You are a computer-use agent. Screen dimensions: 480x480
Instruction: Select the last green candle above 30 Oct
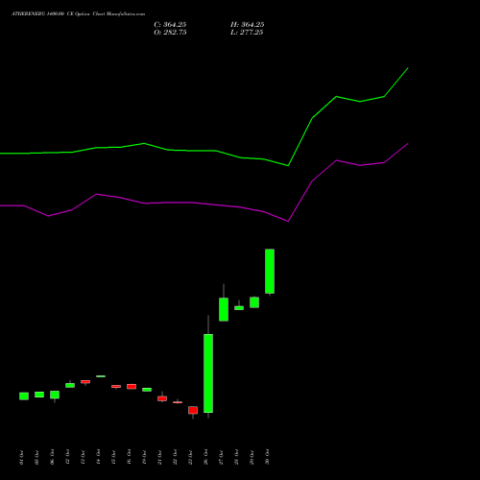(270, 271)
